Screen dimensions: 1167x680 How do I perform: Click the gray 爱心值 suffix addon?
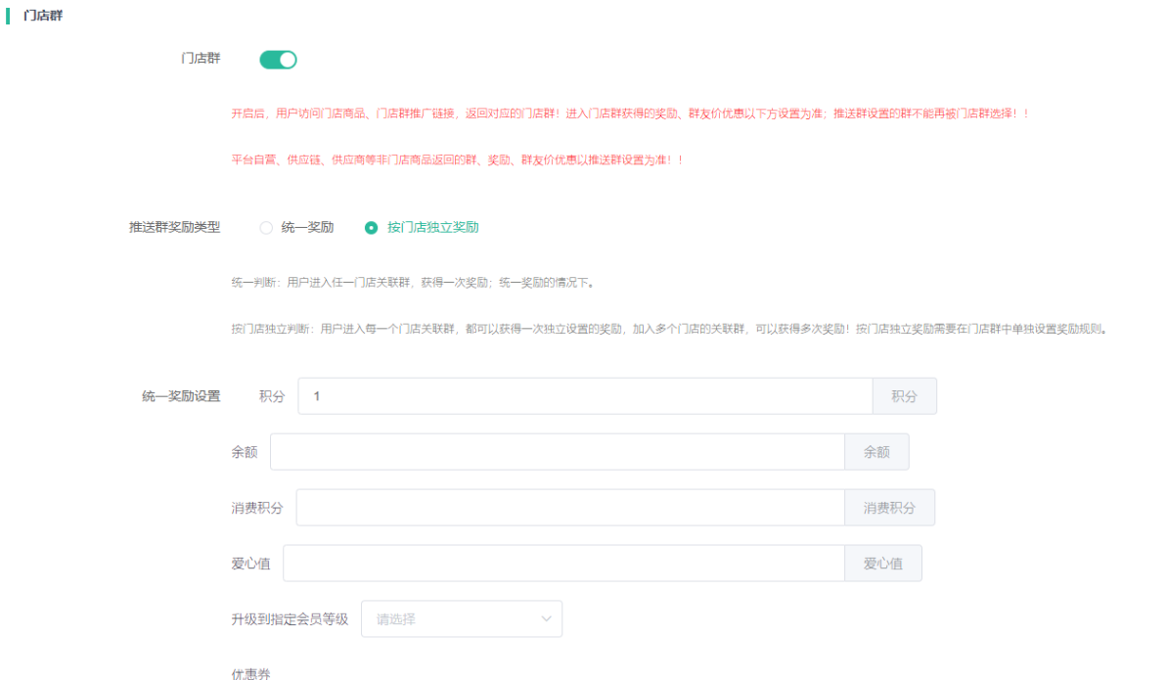pos(882,564)
